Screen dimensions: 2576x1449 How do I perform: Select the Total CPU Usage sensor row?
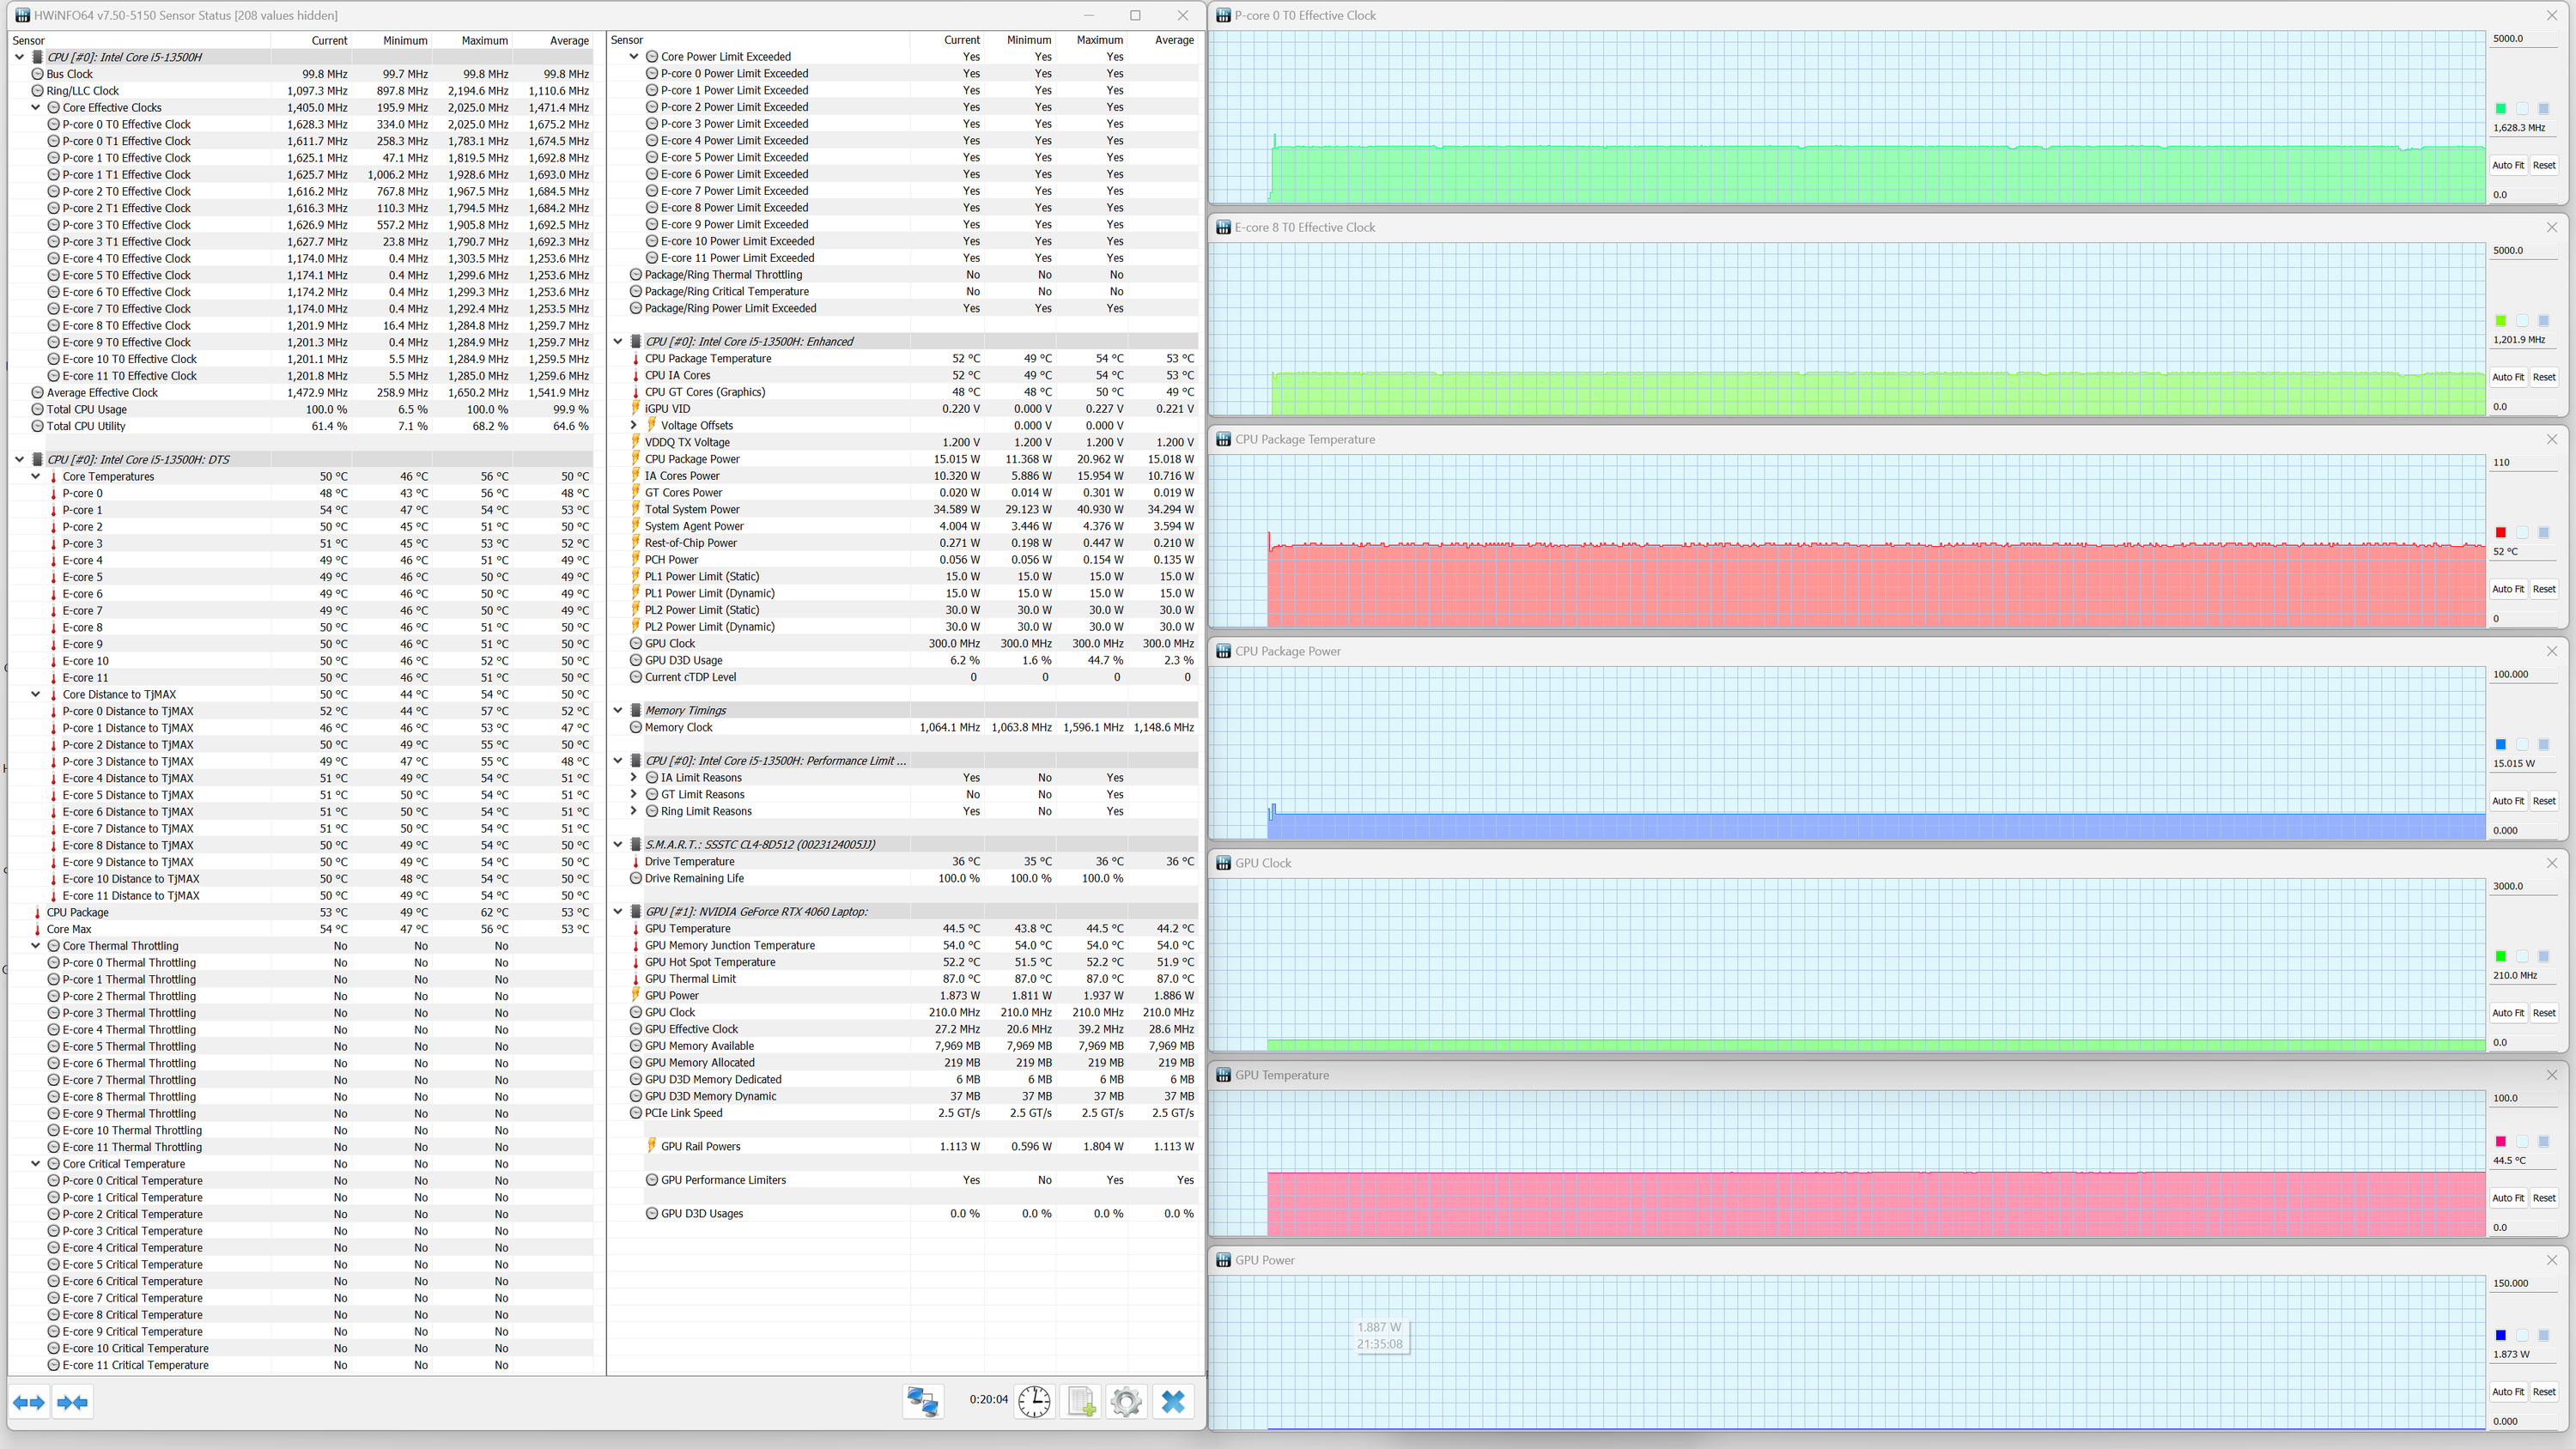(x=86, y=409)
